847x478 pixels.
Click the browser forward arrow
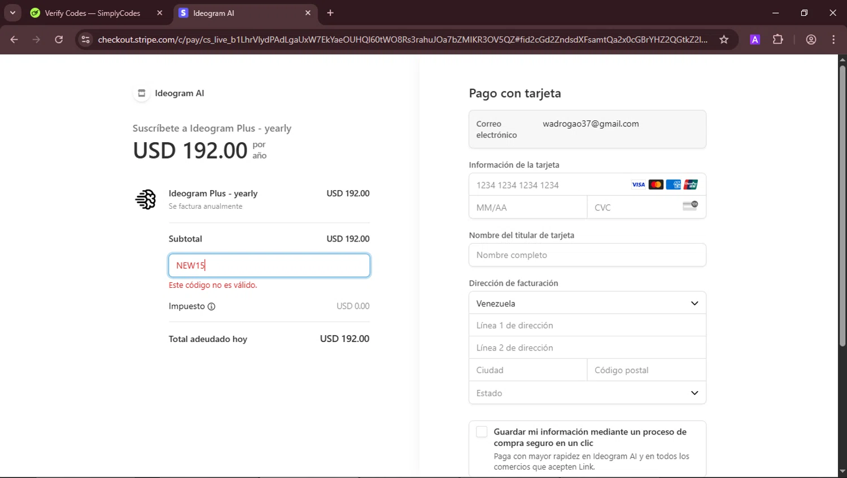click(36, 40)
